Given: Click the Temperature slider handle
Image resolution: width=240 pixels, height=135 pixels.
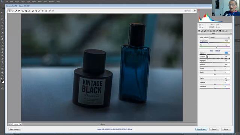Looking at the screenshot, I should (208, 43).
